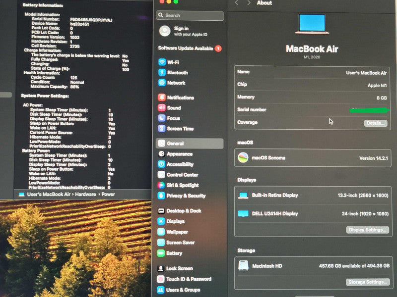Viewport: 397px width, 297px height.
Task: Open Privacy & Security hand icon
Action: coord(161,196)
